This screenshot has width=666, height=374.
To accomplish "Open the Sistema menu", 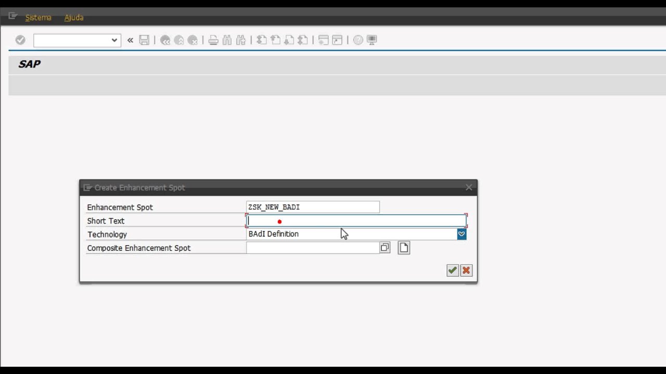I will point(39,18).
